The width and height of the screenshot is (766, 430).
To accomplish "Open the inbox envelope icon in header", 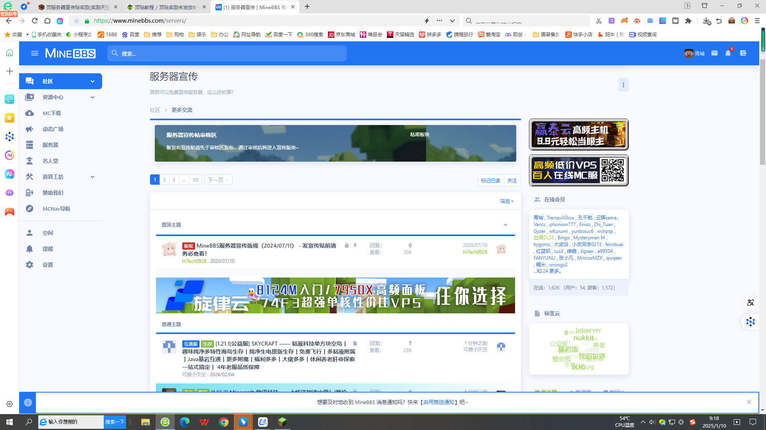I will coord(715,53).
